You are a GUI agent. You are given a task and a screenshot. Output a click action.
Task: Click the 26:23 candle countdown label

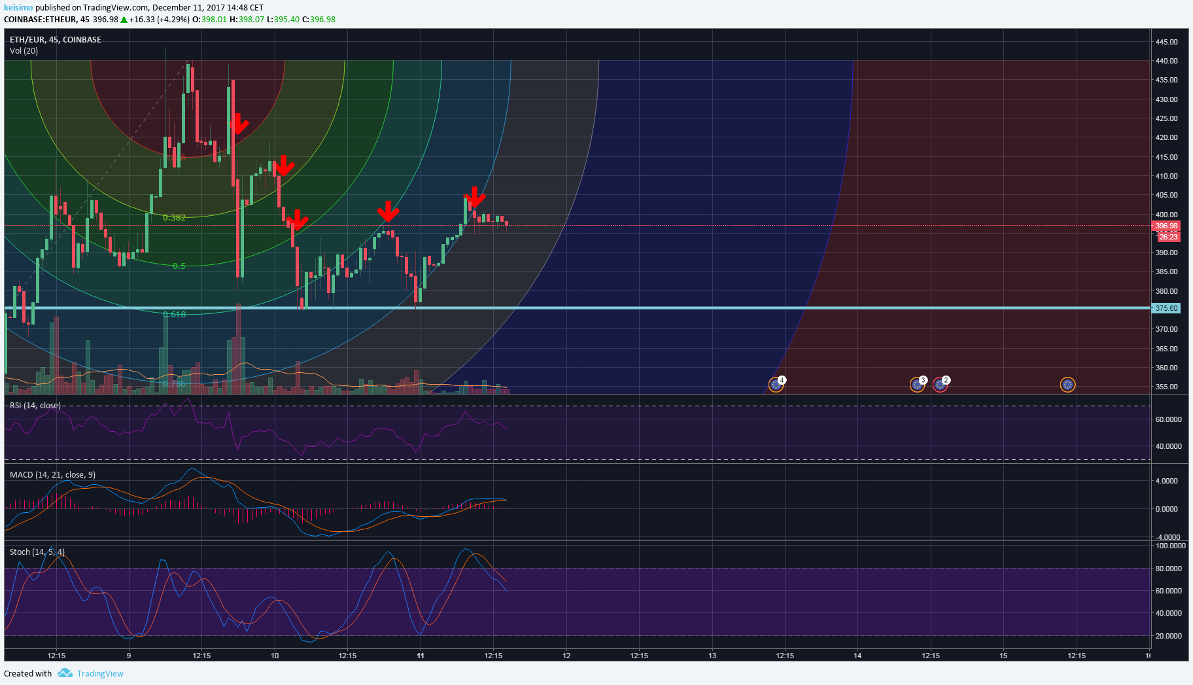[x=1168, y=237]
